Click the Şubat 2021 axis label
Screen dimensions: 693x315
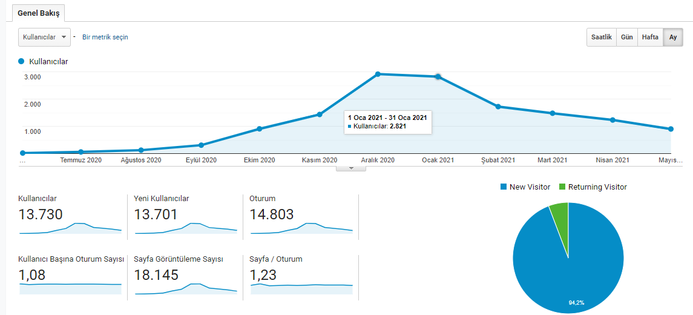498,160
